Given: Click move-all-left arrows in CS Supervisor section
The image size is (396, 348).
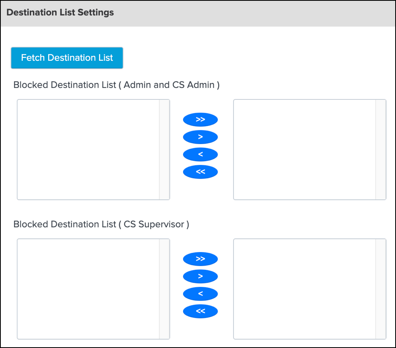Looking at the screenshot, I should [x=200, y=311].
